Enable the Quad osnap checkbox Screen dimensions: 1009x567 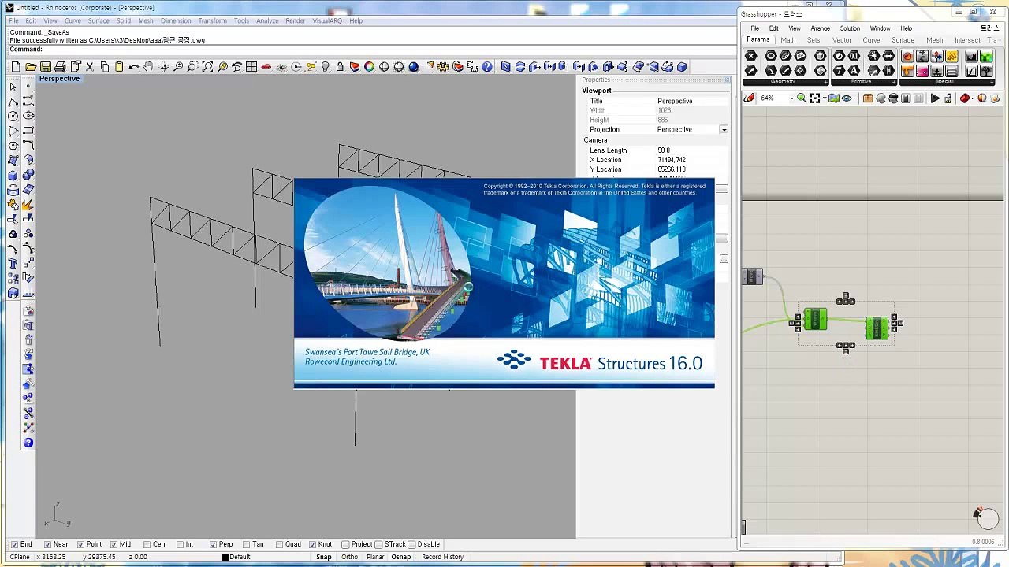[x=279, y=544]
